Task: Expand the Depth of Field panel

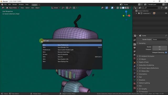Action: point(144,62)
